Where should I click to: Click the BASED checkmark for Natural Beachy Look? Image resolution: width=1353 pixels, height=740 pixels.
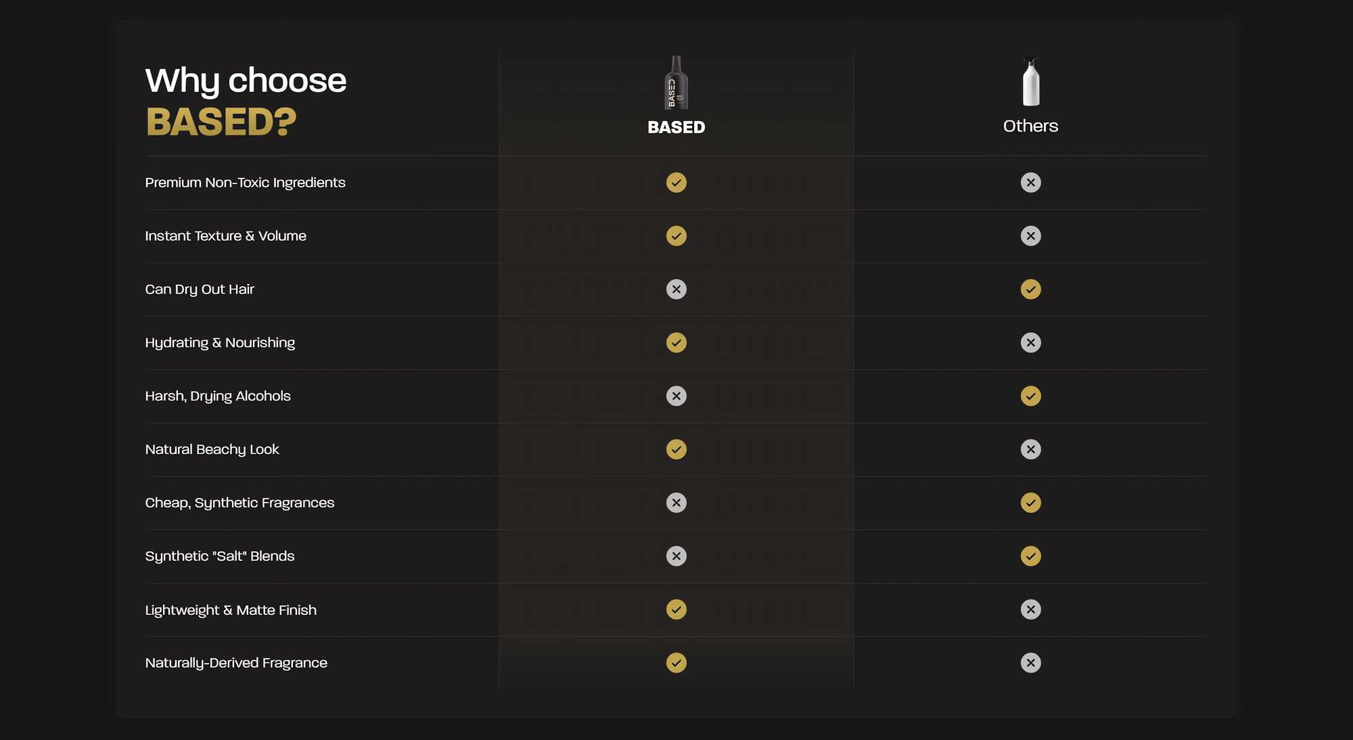(676, 449)
